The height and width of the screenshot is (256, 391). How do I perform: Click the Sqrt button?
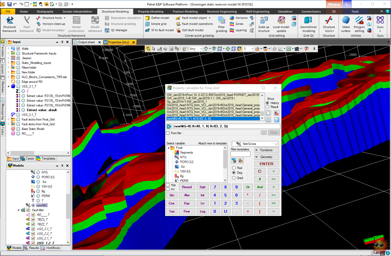(202, 187)
